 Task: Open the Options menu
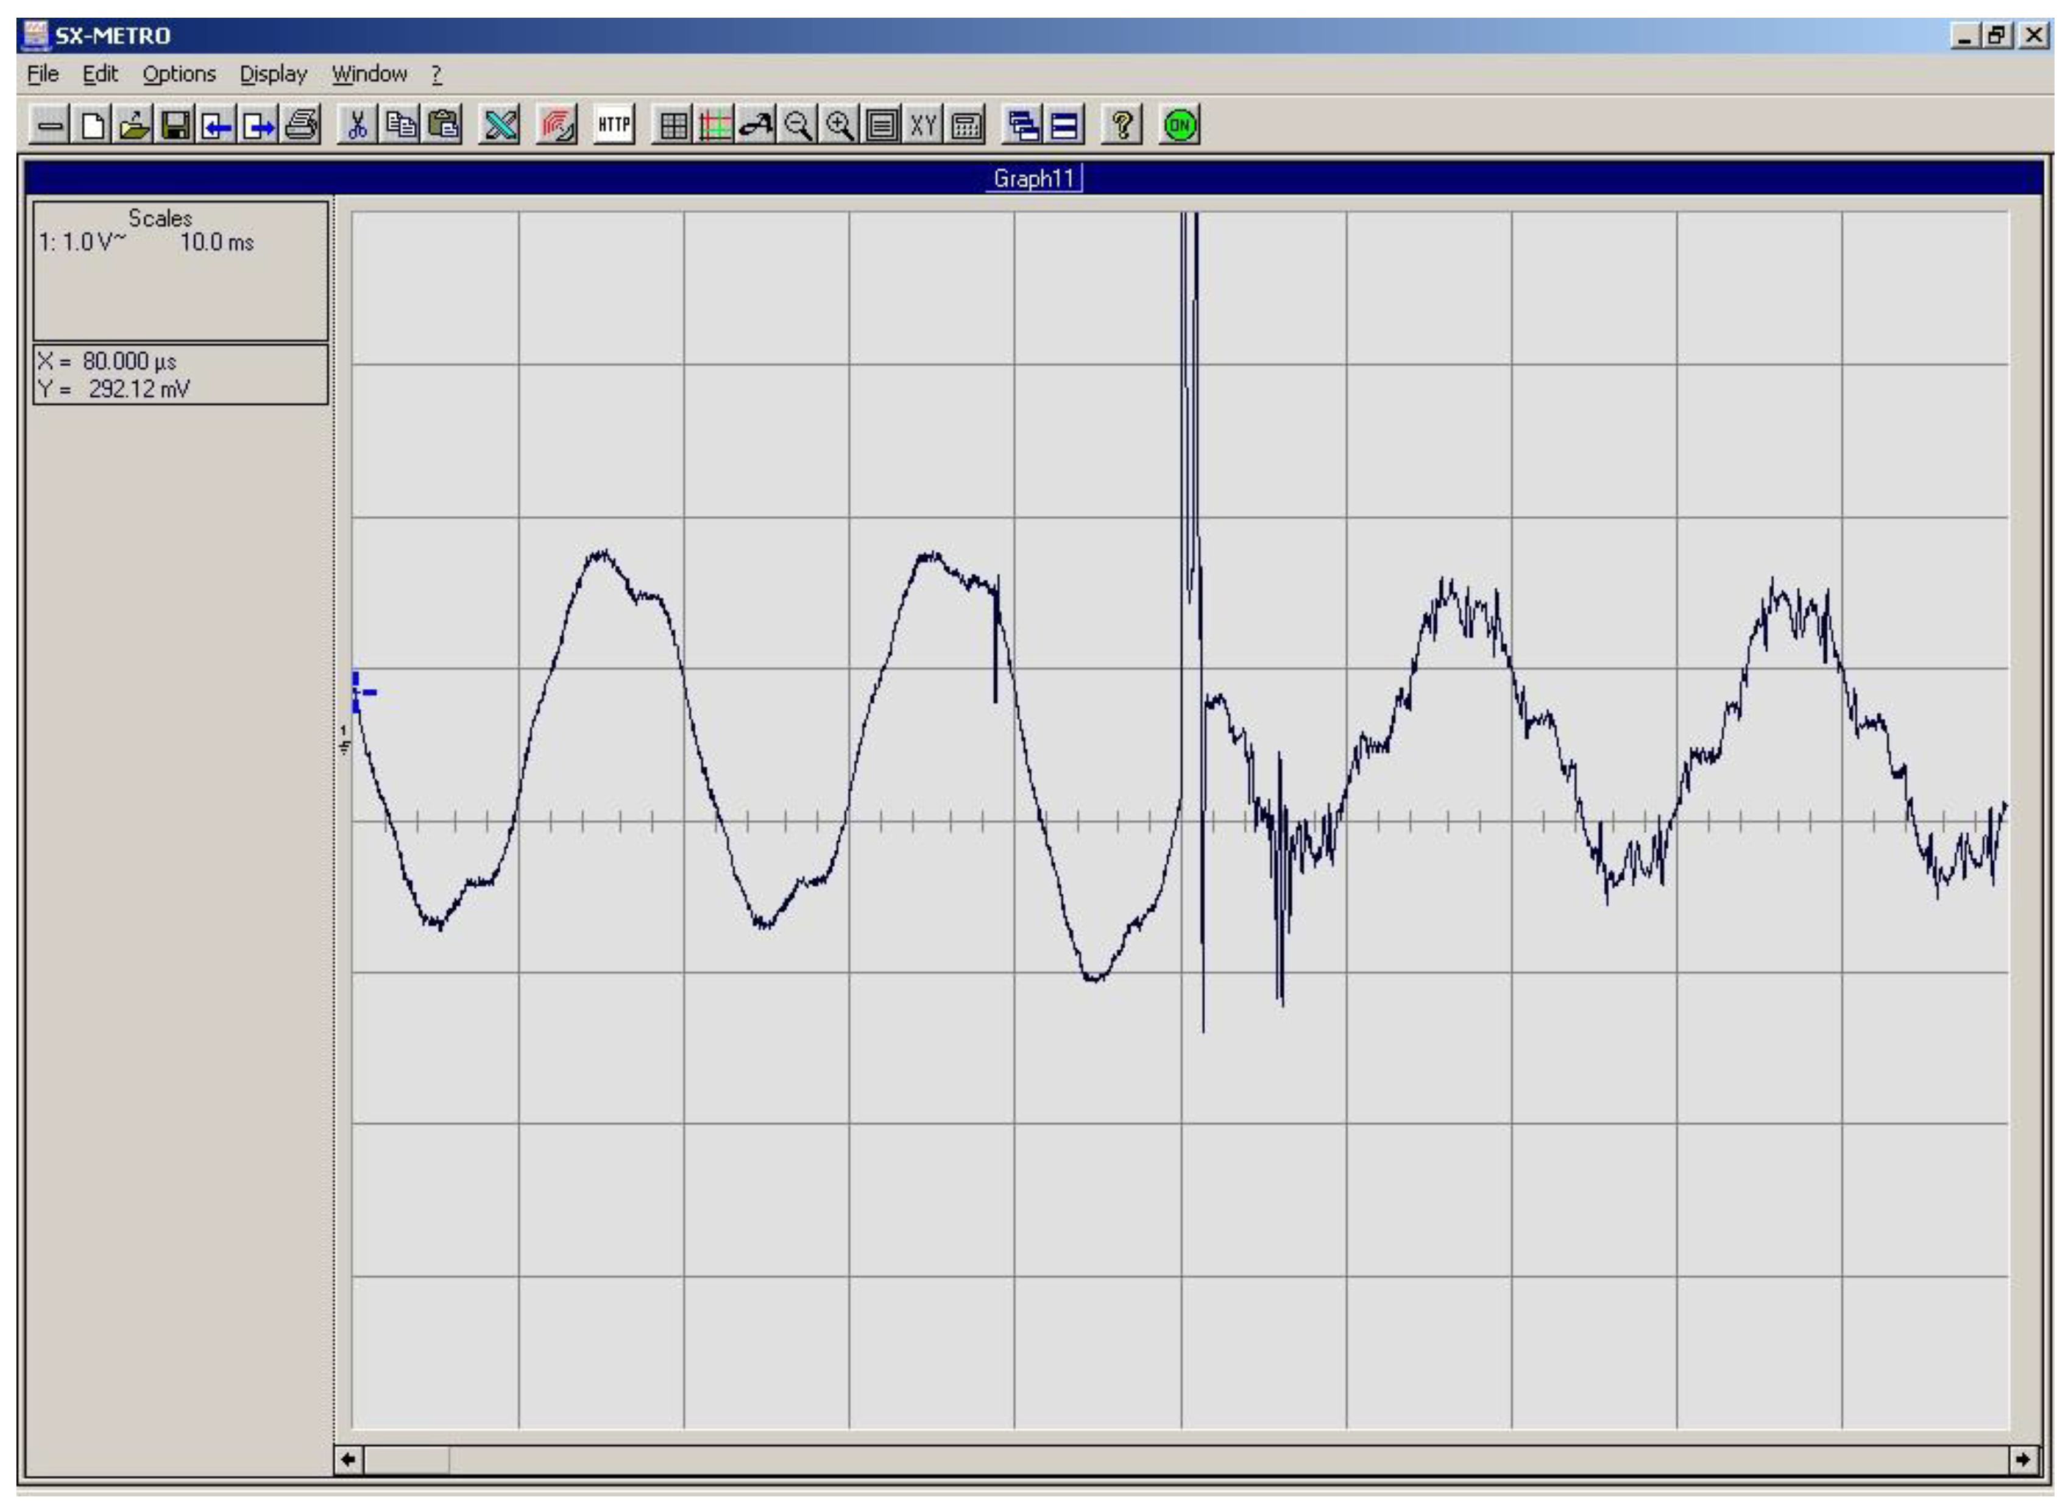(x=179, y=74)
